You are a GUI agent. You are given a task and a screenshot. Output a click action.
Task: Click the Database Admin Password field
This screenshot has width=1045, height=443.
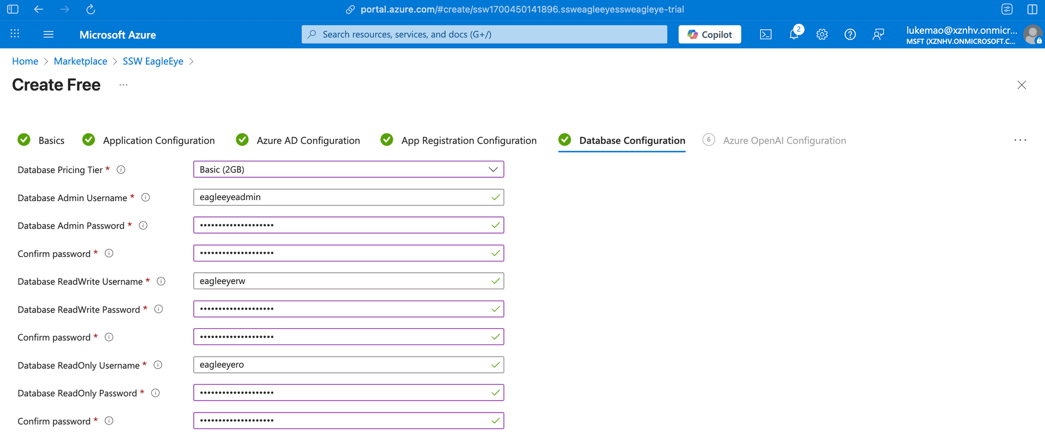click(348, 225)
